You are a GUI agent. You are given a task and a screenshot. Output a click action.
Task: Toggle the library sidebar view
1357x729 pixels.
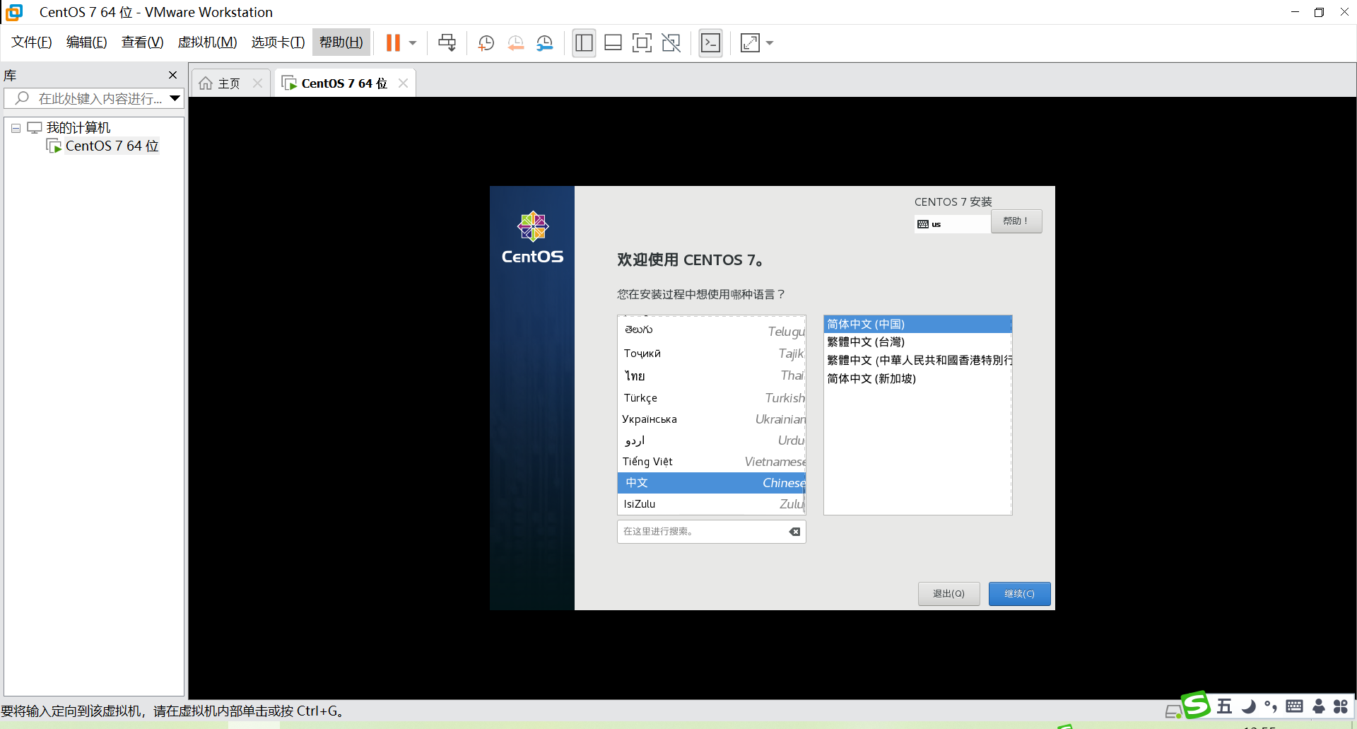tap(584, 43)
